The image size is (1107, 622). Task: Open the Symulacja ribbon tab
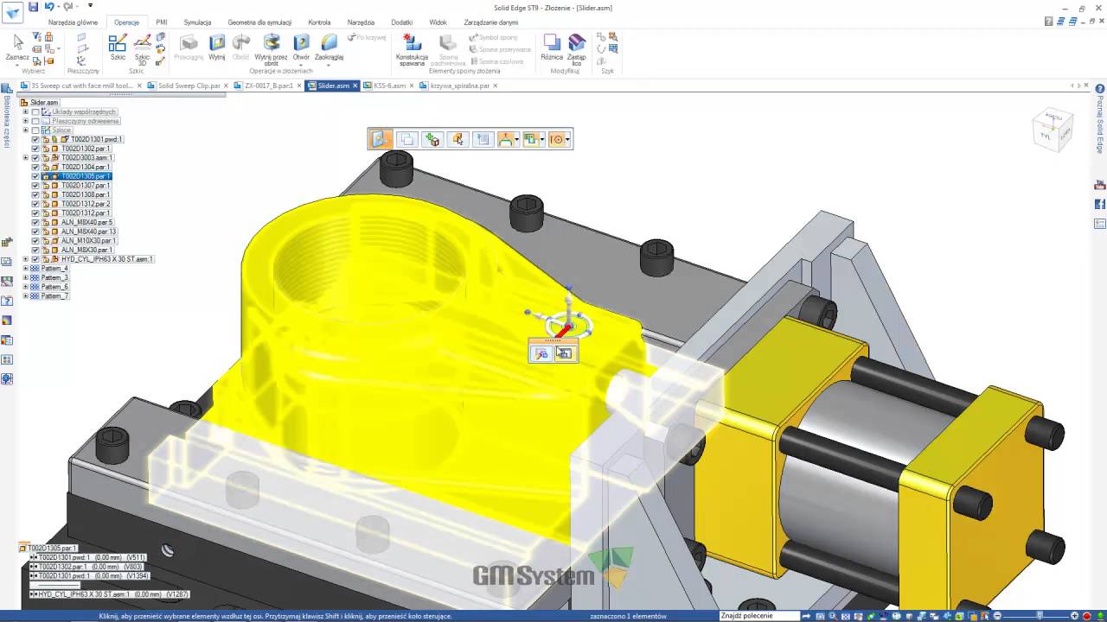click(x=197, y=22)
